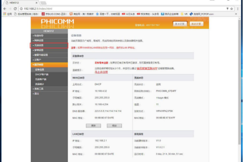Click encryption value WPA/WPA2-PSK
Viewport: 243px width, 162px height.
coord(164,111)
